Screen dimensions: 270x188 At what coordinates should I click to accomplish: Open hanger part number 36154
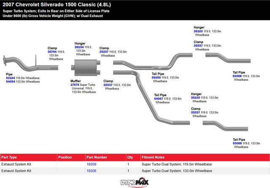pyautogui.click(x=79, y=47)
